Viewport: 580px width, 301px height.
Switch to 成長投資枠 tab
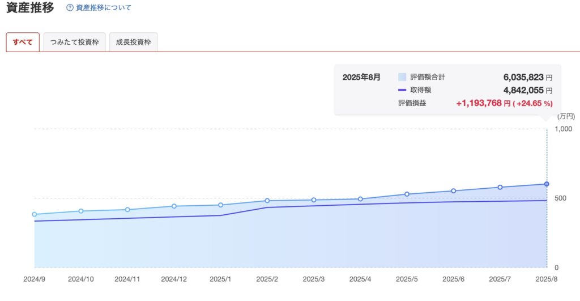133,42
